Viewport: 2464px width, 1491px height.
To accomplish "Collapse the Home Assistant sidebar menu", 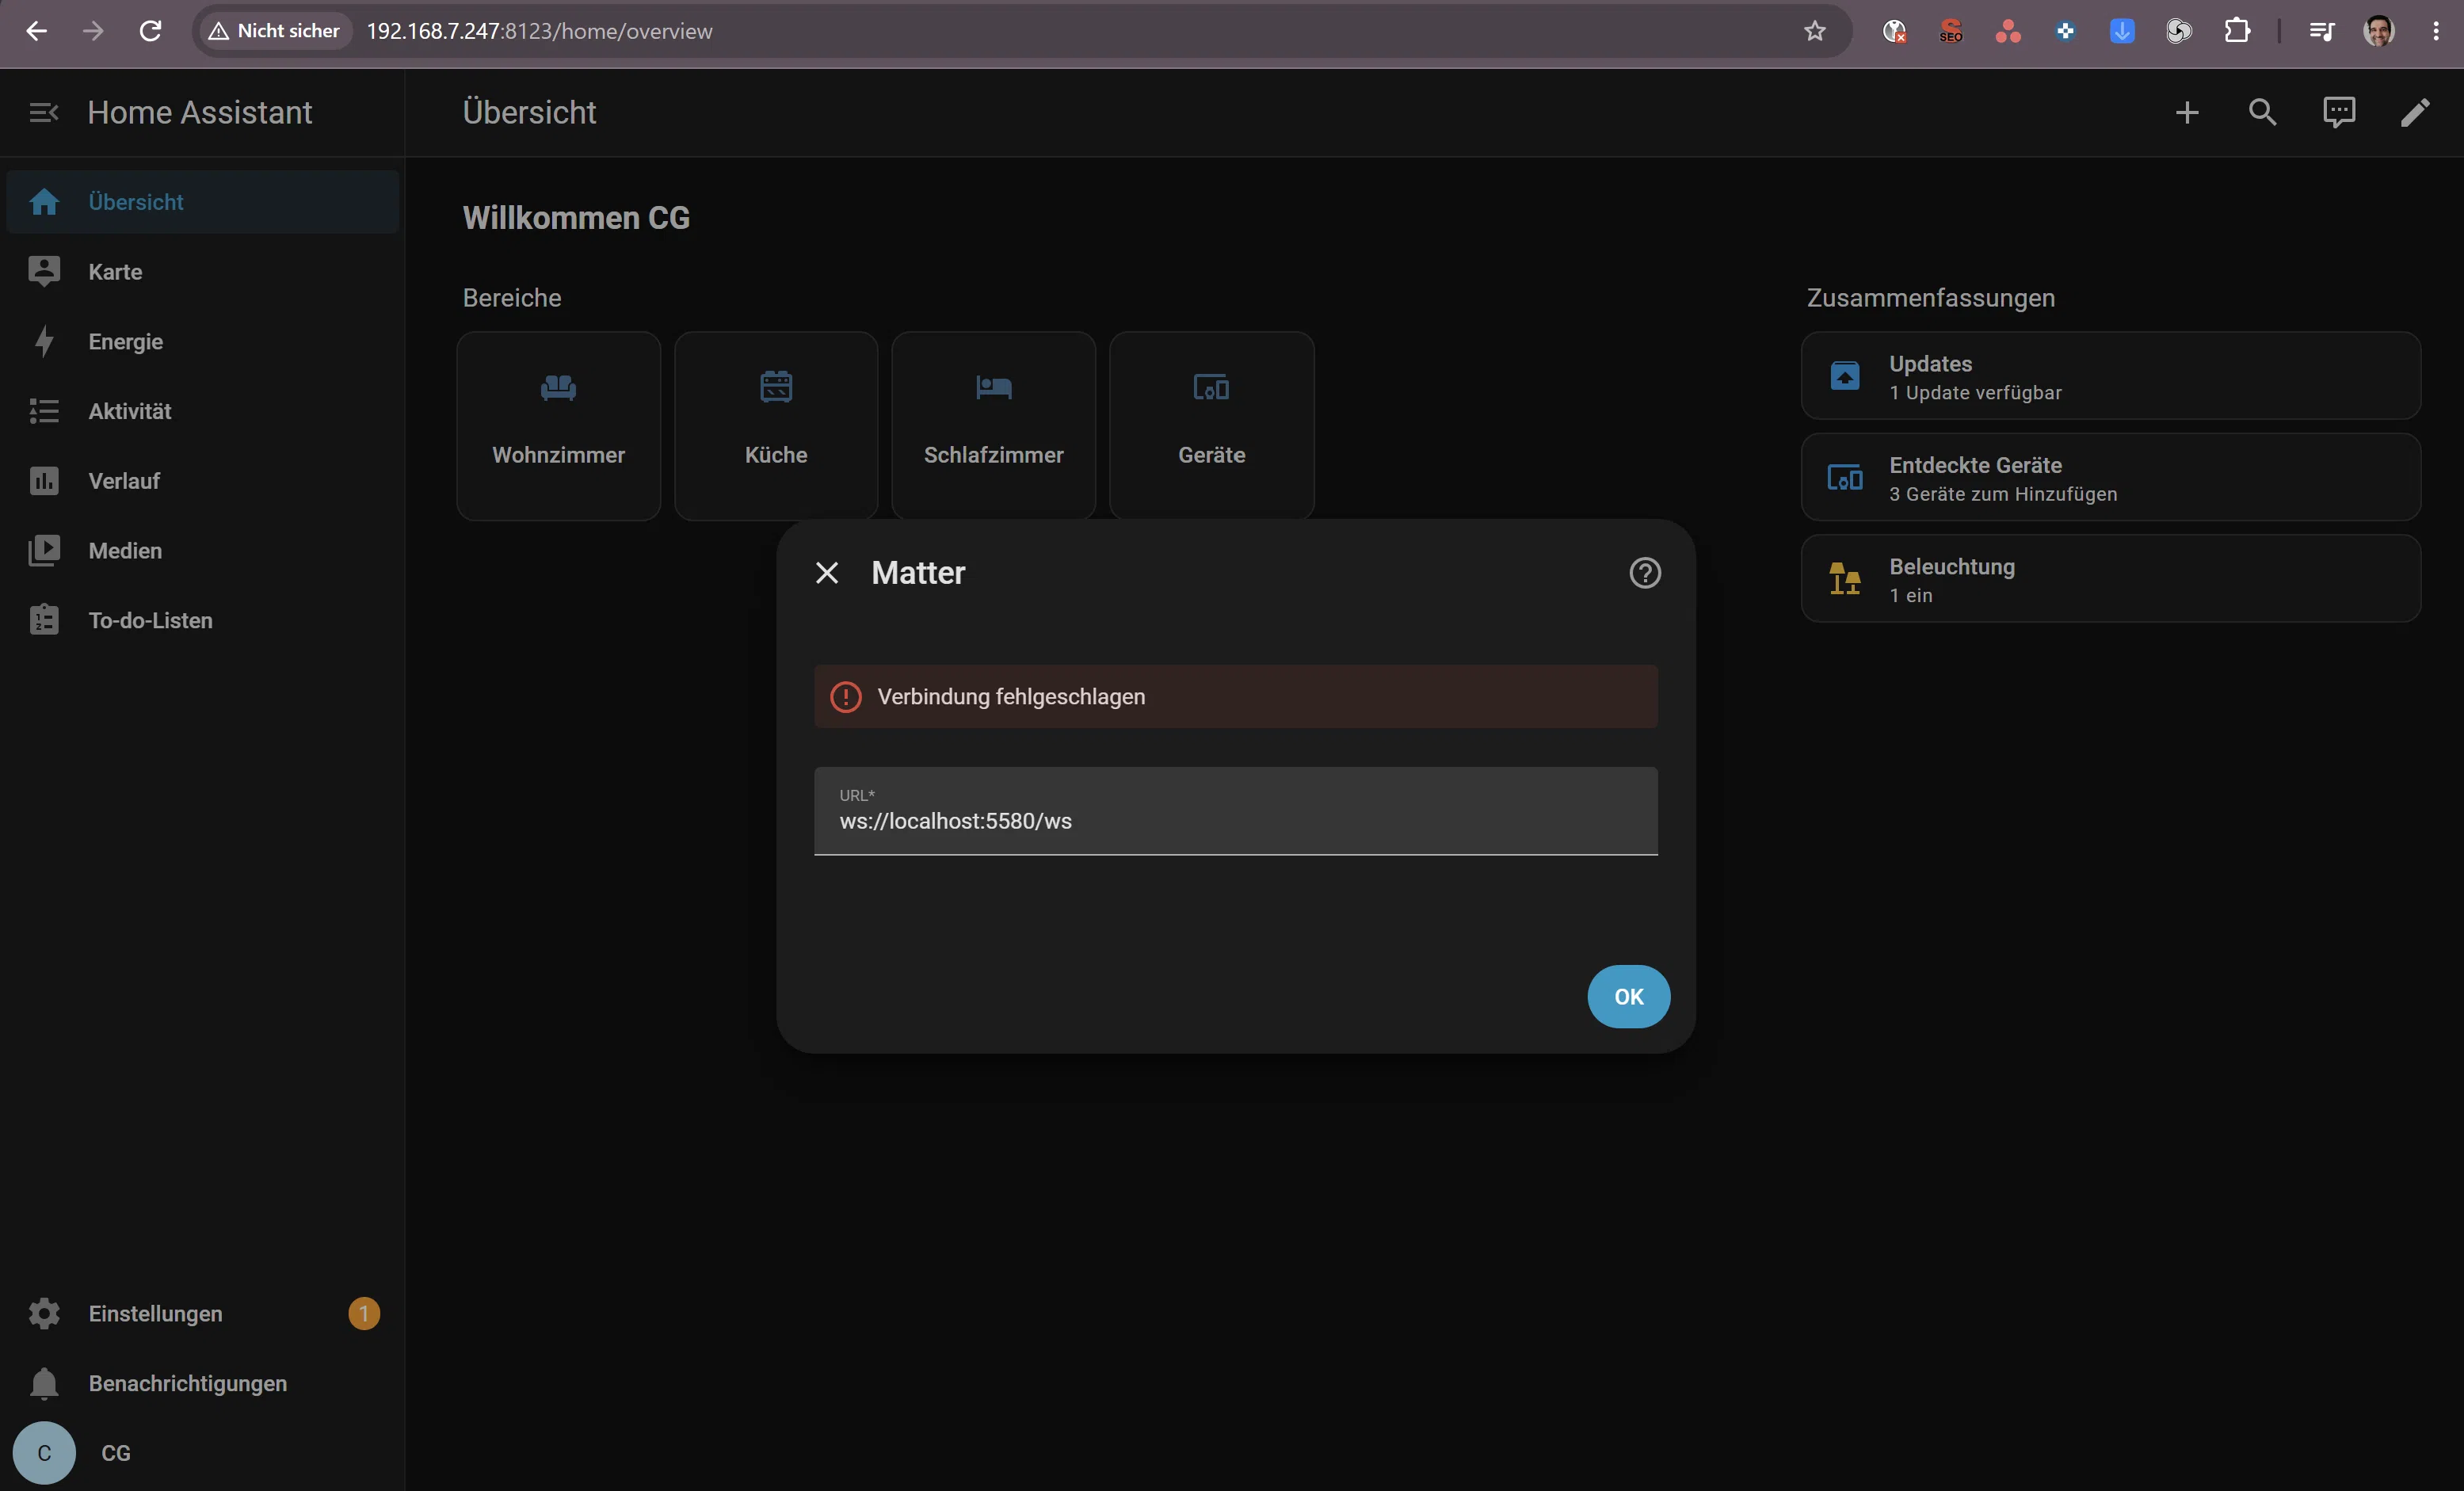I will pos(44,112).
